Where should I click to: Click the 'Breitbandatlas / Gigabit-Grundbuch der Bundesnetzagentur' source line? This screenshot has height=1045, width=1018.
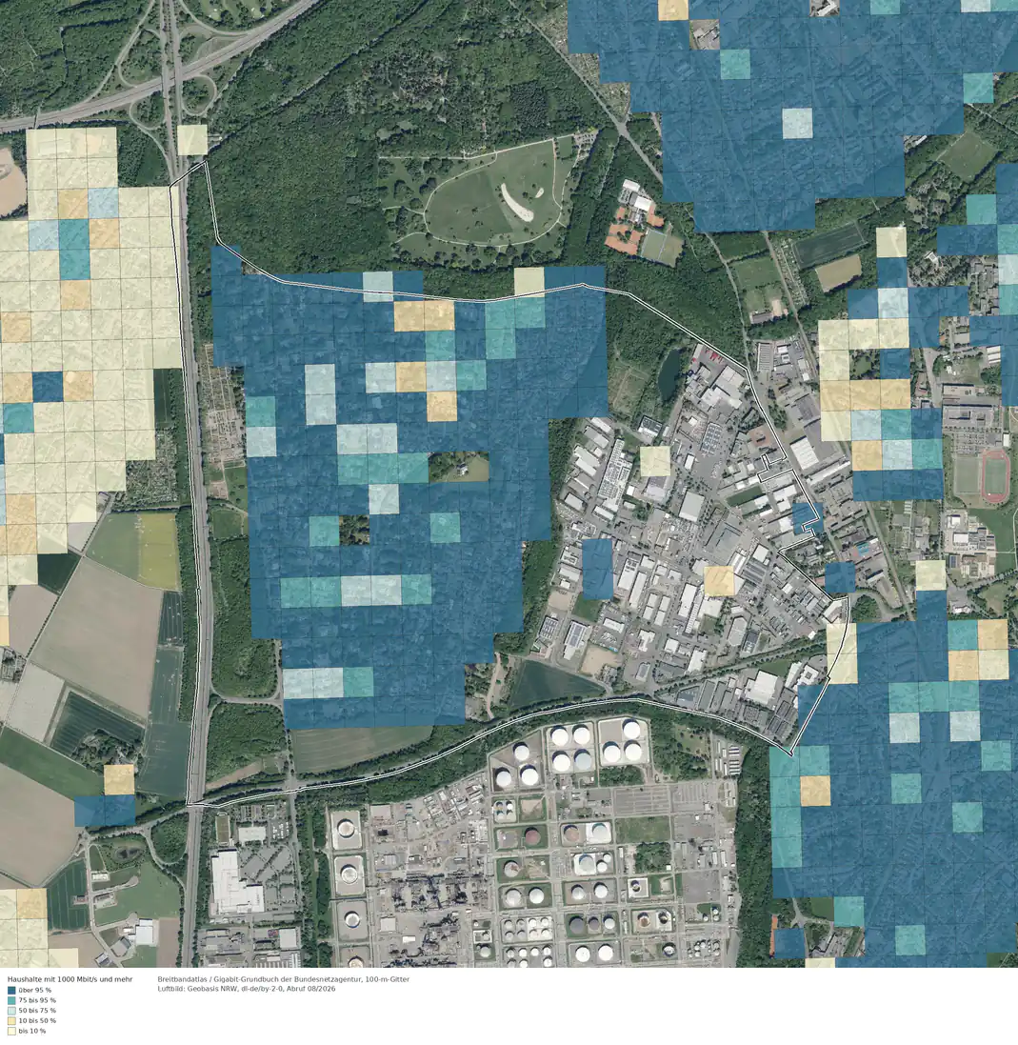tap(284, 979)
